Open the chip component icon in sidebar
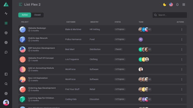The width and height of the screenshot is (193, 108). point(6,42)
